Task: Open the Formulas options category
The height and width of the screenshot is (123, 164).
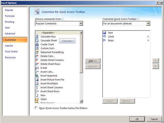Action: [10, 16]
